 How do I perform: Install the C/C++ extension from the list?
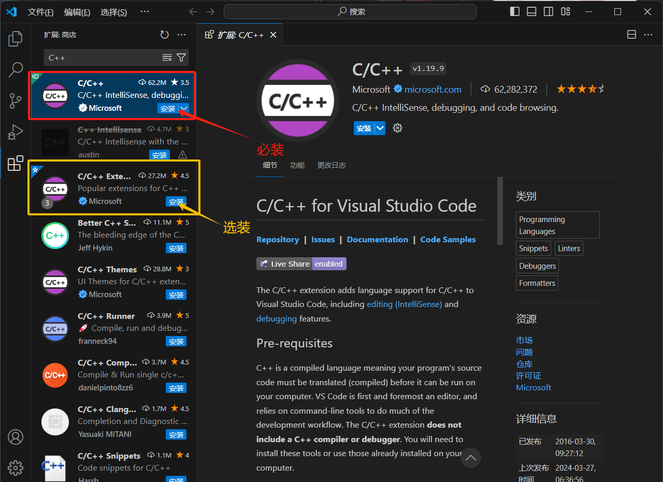[x=168, y=109]
